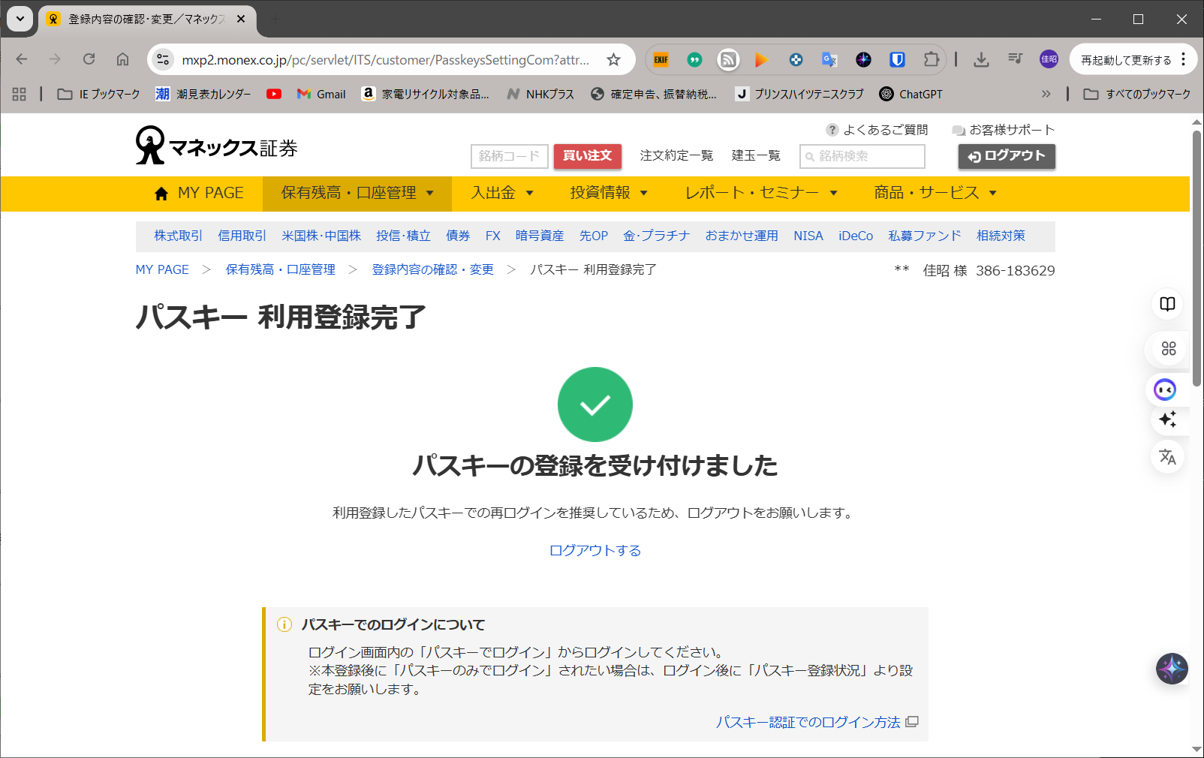The width and height of the screenshot is (1204, 758).
Task: Select the NISA tab in sub-navigation
Action: [x=808, y=236]
